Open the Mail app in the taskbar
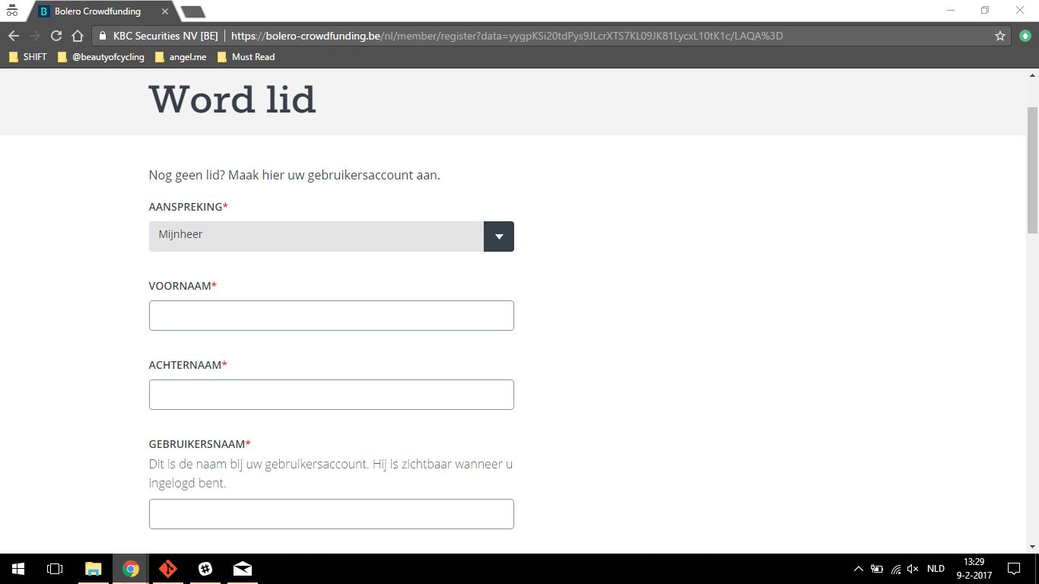Viewport: 1039px width, 584px height. (243, 569)
